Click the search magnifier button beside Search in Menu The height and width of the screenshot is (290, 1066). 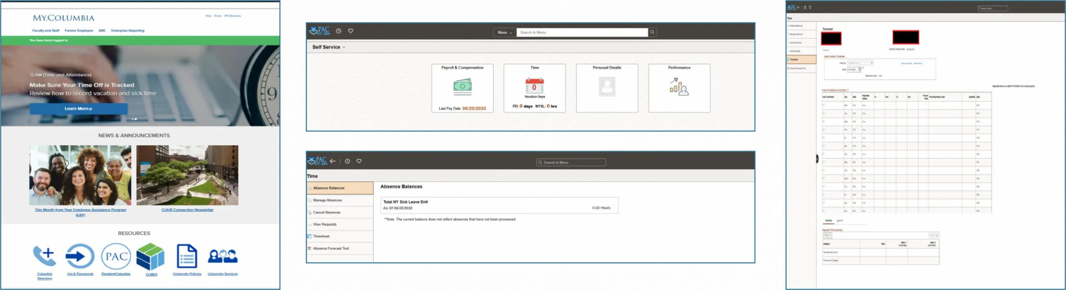click(x=652, y=32)
